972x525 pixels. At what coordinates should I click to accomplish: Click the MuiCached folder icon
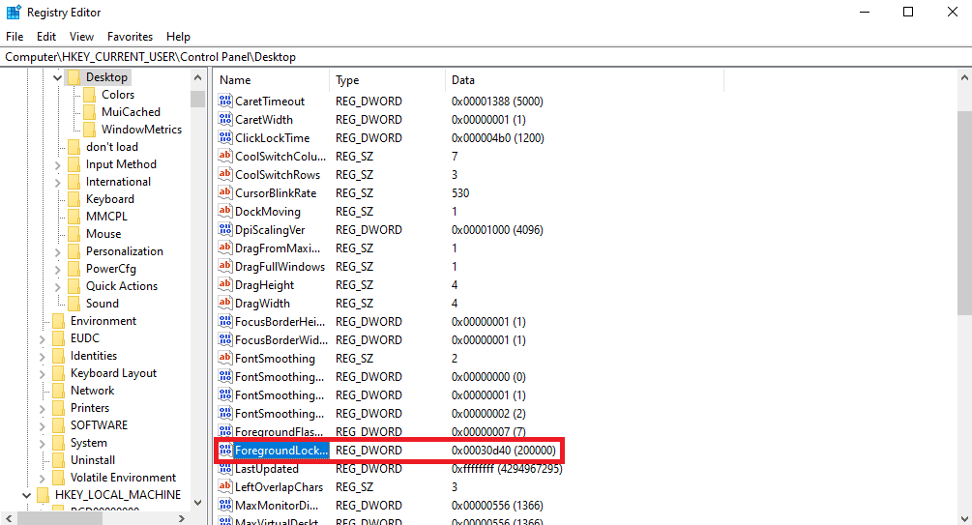tap(89, 111)
